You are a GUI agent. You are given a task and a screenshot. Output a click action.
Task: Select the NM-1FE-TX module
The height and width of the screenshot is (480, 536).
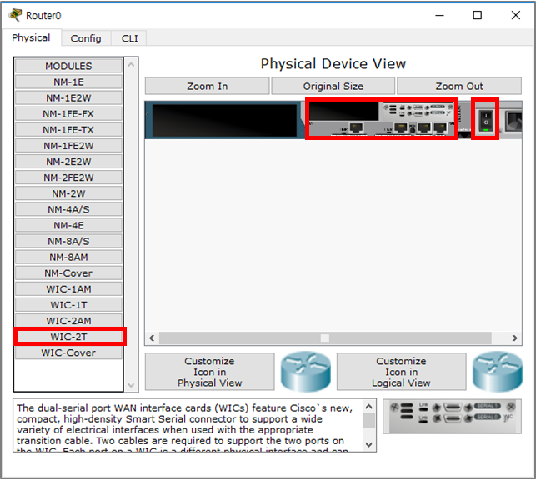(x=68, y=130)
